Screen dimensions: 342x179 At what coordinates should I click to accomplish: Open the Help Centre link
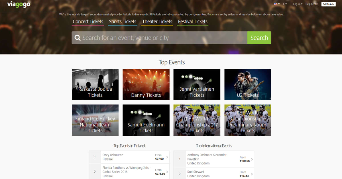tap(312, 4)
